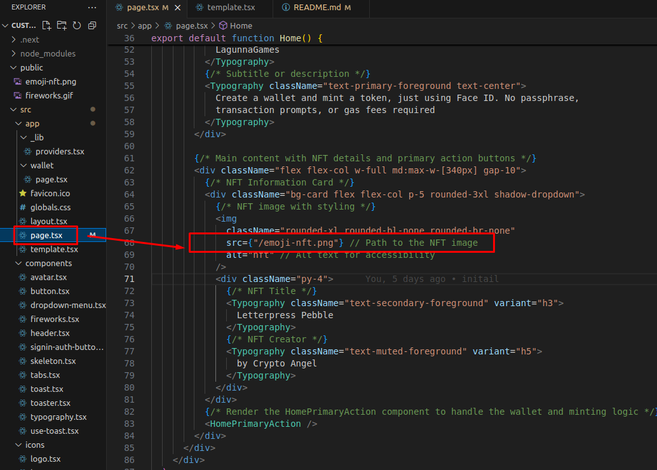Open toaster.tsx component file

point(53,403)
